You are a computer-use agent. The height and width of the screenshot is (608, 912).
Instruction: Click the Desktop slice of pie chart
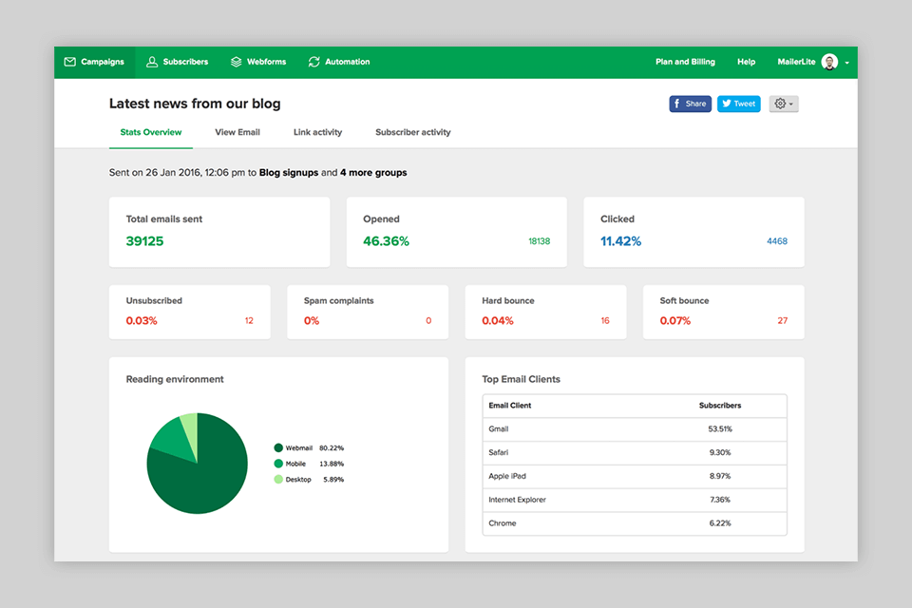(191, 427)
